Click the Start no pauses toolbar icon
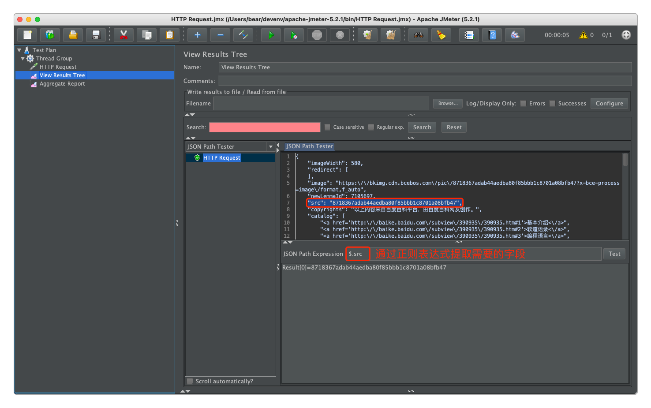 pyautogui.click(x=294, y=35)
